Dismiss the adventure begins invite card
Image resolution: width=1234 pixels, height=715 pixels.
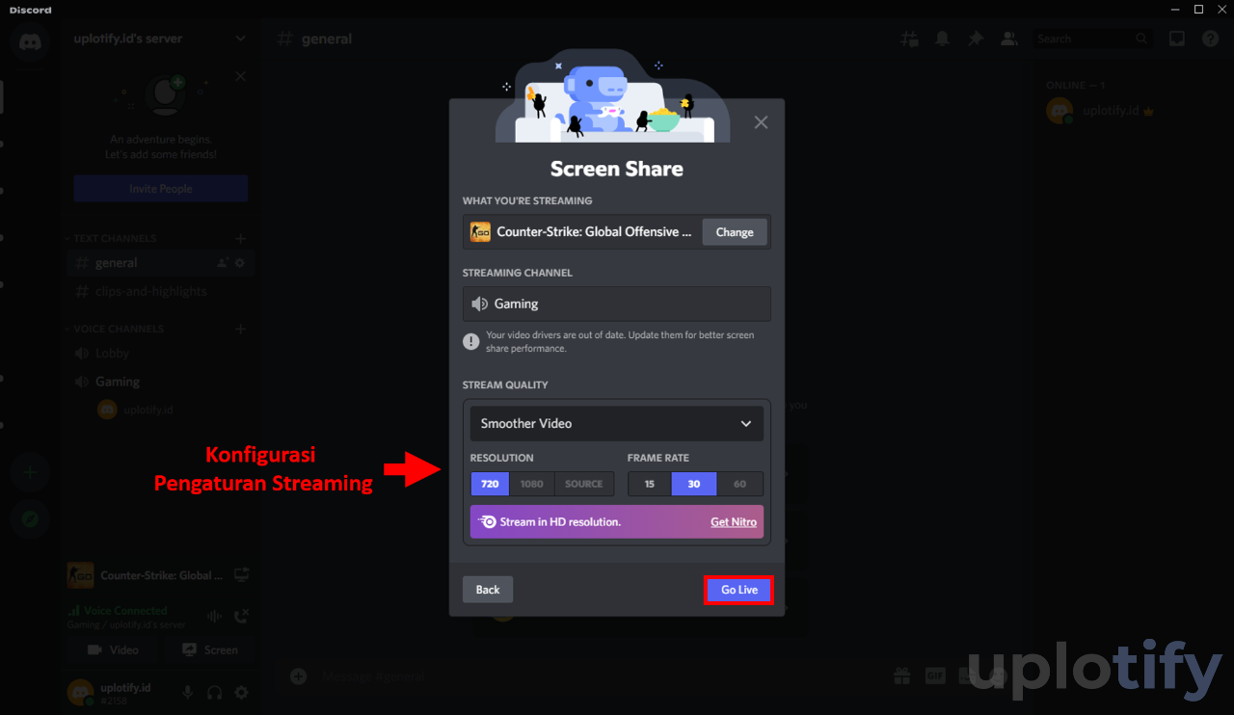(240, 76)
